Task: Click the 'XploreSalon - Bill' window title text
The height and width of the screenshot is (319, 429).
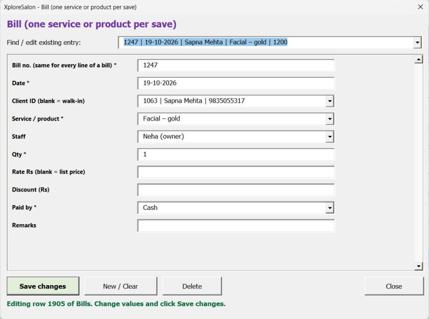Action: tap(70, 7)
